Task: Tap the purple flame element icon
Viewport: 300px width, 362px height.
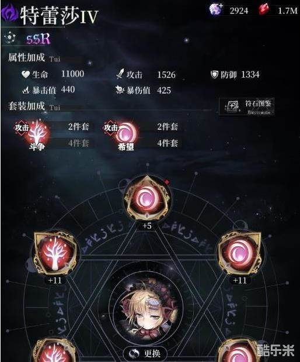Action: point(9,13)
